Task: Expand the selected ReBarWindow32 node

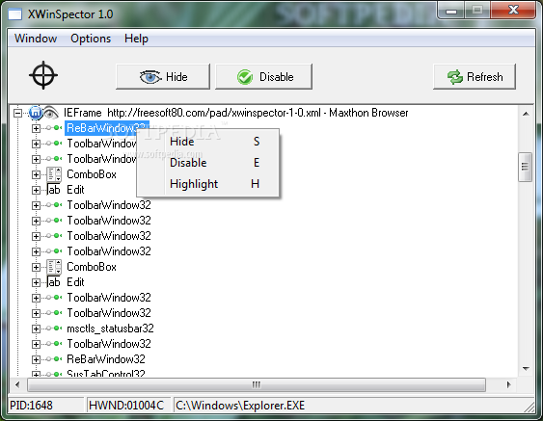Action: 36,128
